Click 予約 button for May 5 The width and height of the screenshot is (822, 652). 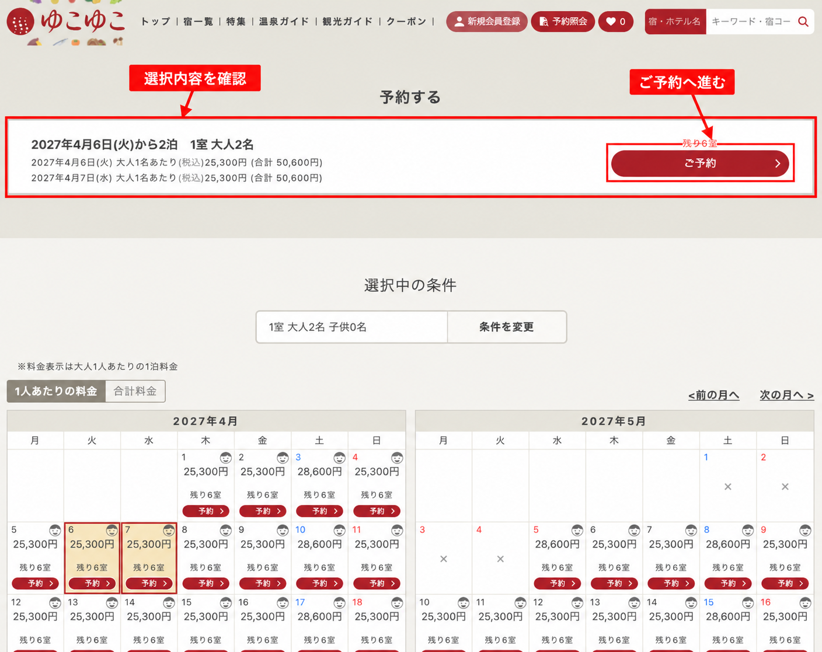point(558,583)
